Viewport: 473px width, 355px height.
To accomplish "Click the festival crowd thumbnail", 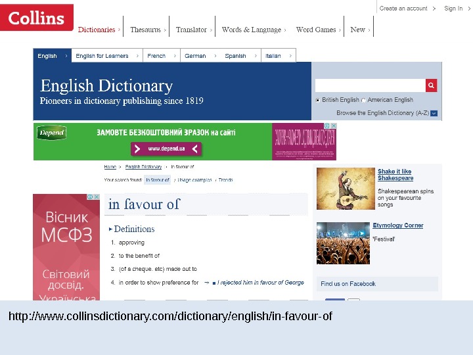I will pyautogui.click(x=343, y=243).
